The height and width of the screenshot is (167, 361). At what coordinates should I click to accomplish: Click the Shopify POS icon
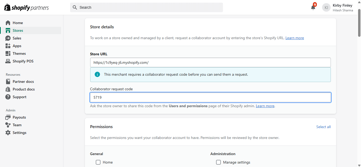point(8,61)
